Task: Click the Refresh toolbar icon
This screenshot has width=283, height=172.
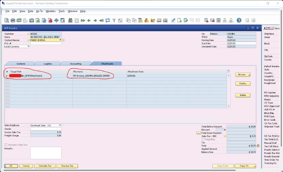Action: pyautogui.click(x=108, y=20)
